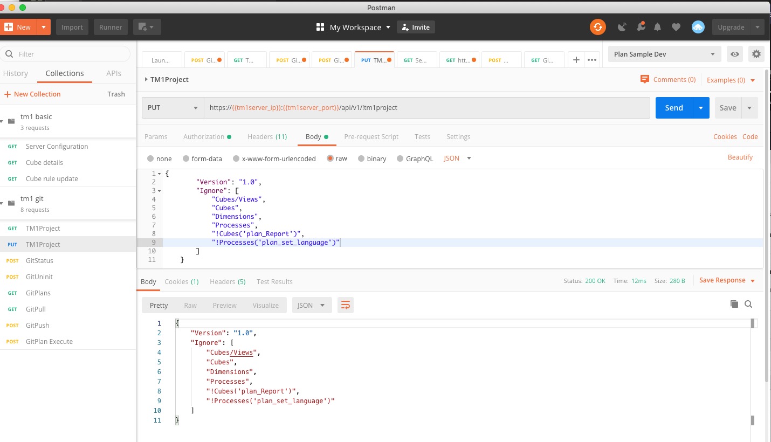
Task: Select the binary body type
Action: coord(361,158)
